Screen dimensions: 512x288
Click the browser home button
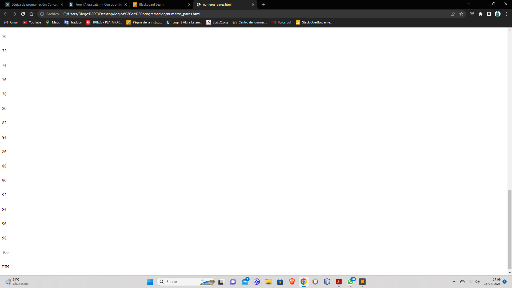(31, 14)
